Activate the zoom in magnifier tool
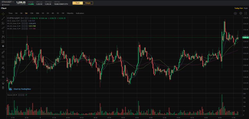This screenshot has height=119, width=249. click(x=3, y=57)
